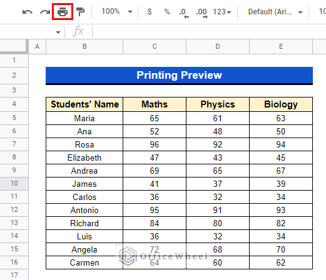Select the cell containing Angela
The image size is (326, 280).
tap(84, 249)
